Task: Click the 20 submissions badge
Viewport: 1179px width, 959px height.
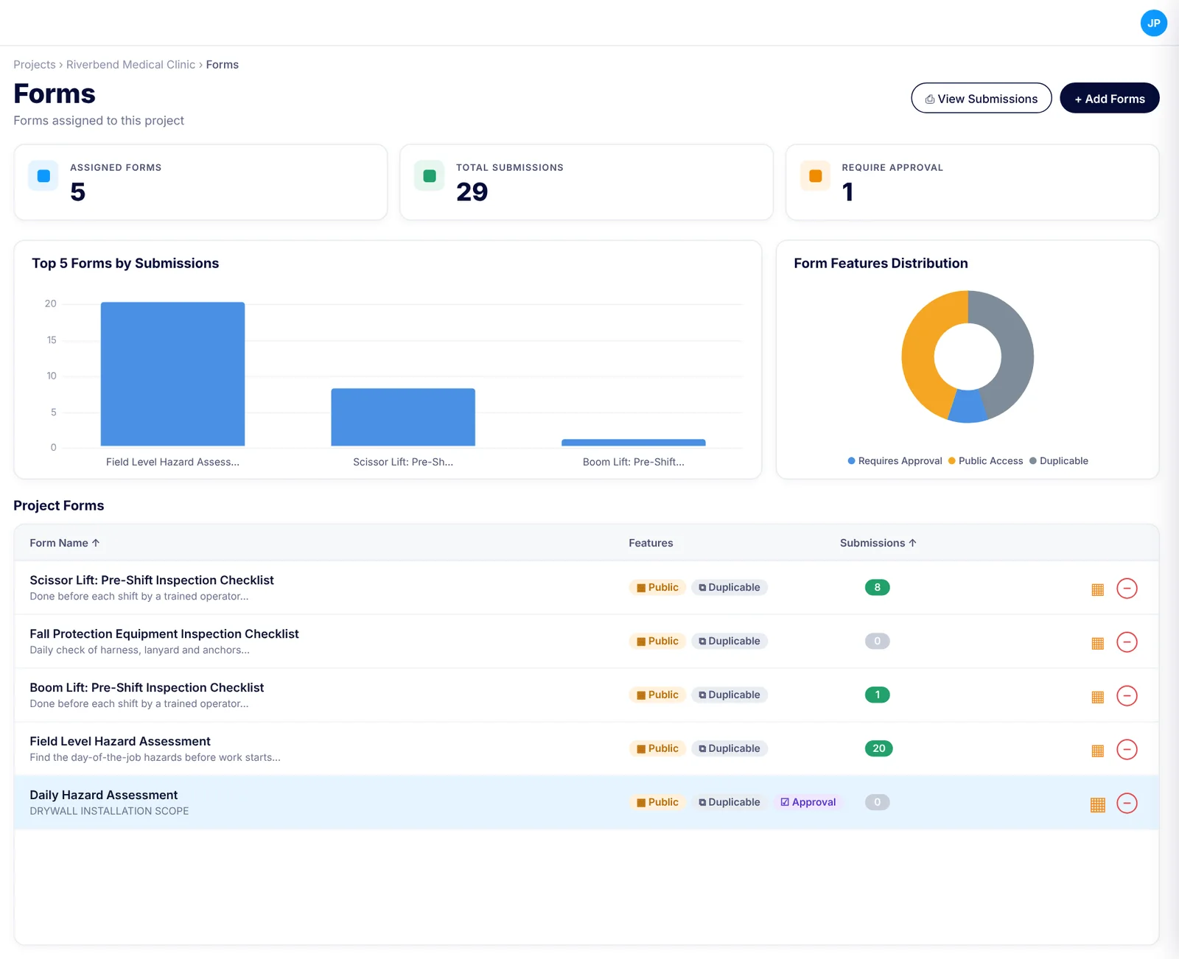Action: 878,748
